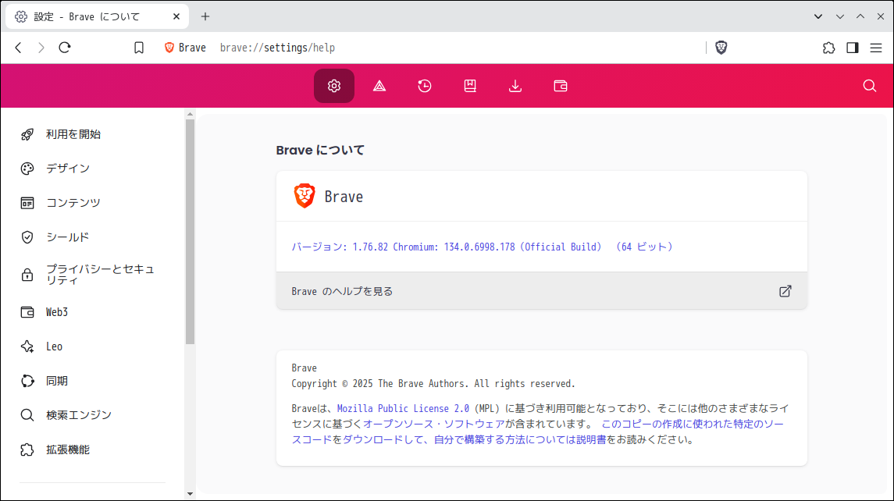
Task: Select the 設定 - Brave について tab
Action: [97, 16]
